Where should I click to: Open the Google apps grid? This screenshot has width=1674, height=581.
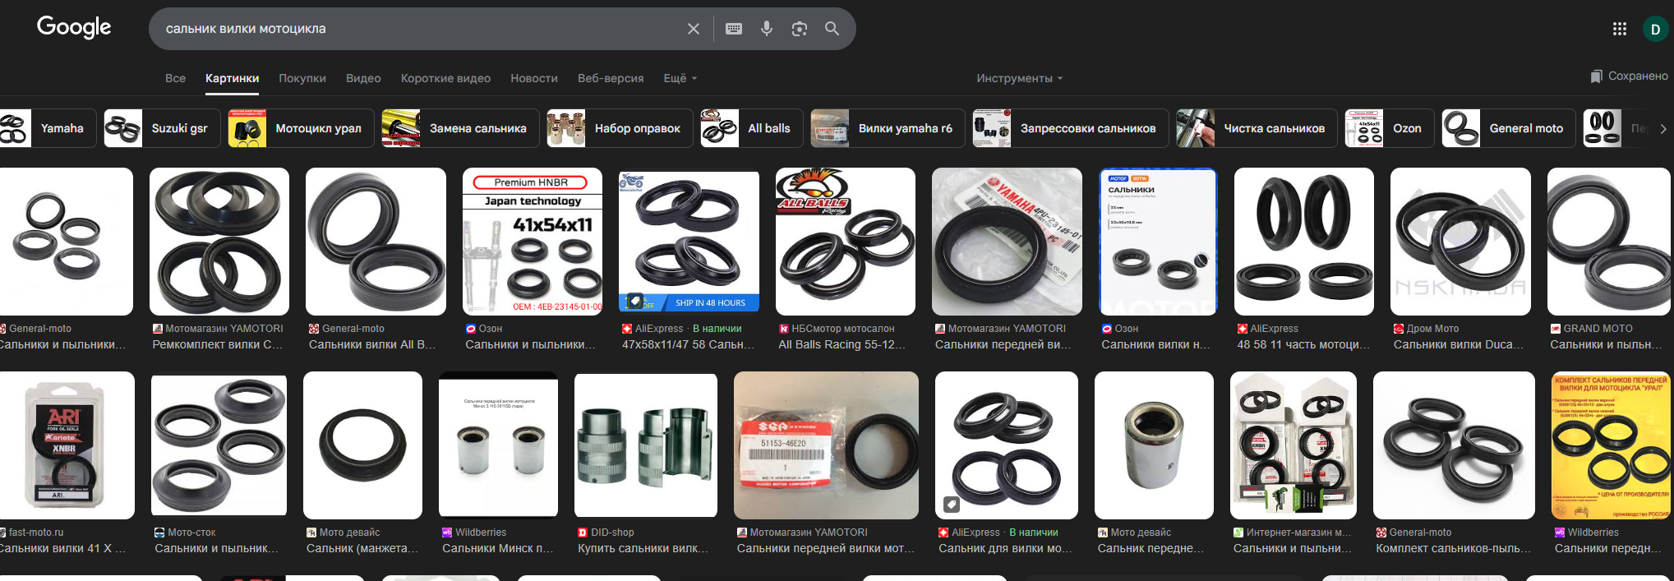[1620, 29]
